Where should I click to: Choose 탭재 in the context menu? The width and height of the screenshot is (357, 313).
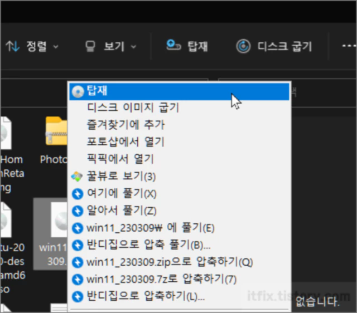[x=180, y=91]
